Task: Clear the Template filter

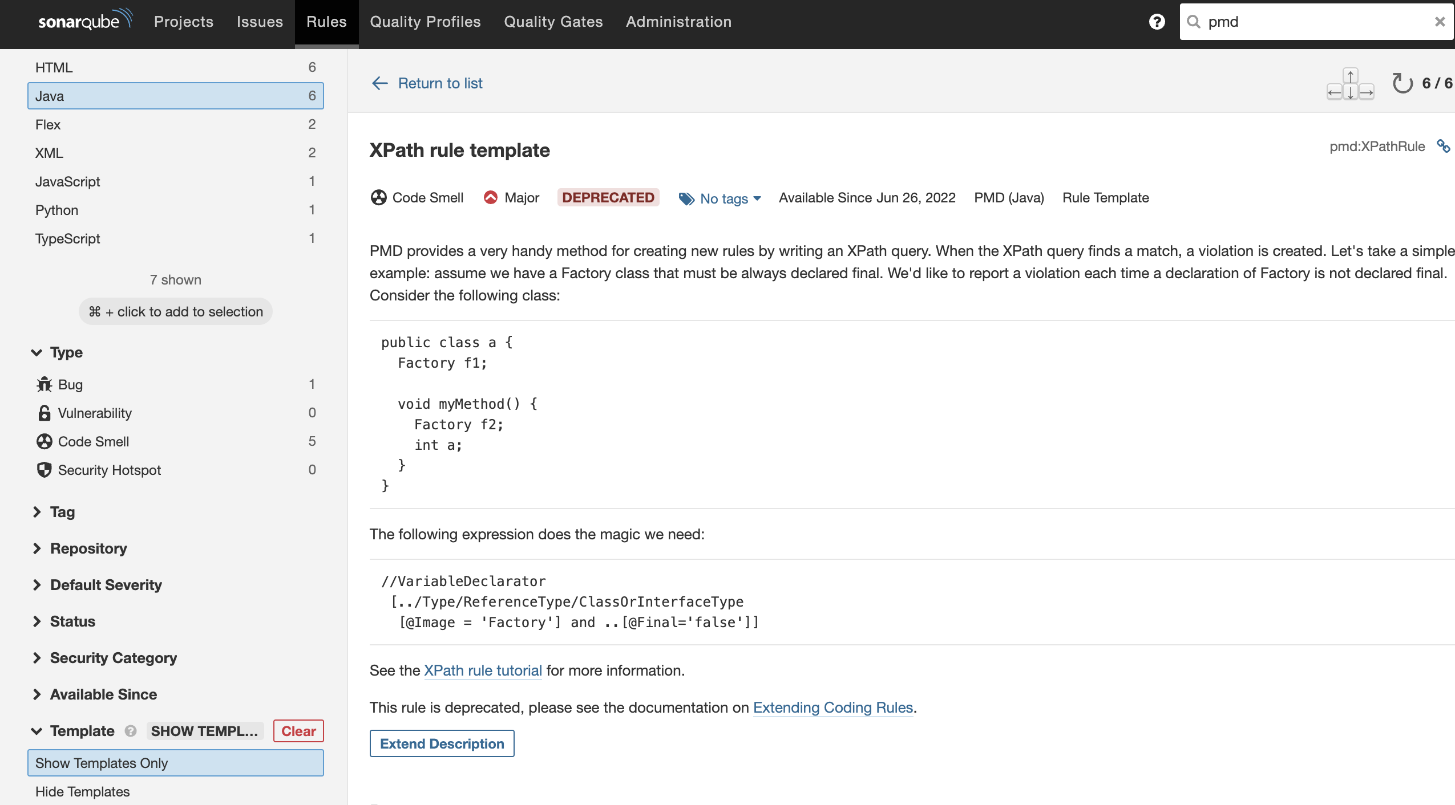Action: click(298, 731)
